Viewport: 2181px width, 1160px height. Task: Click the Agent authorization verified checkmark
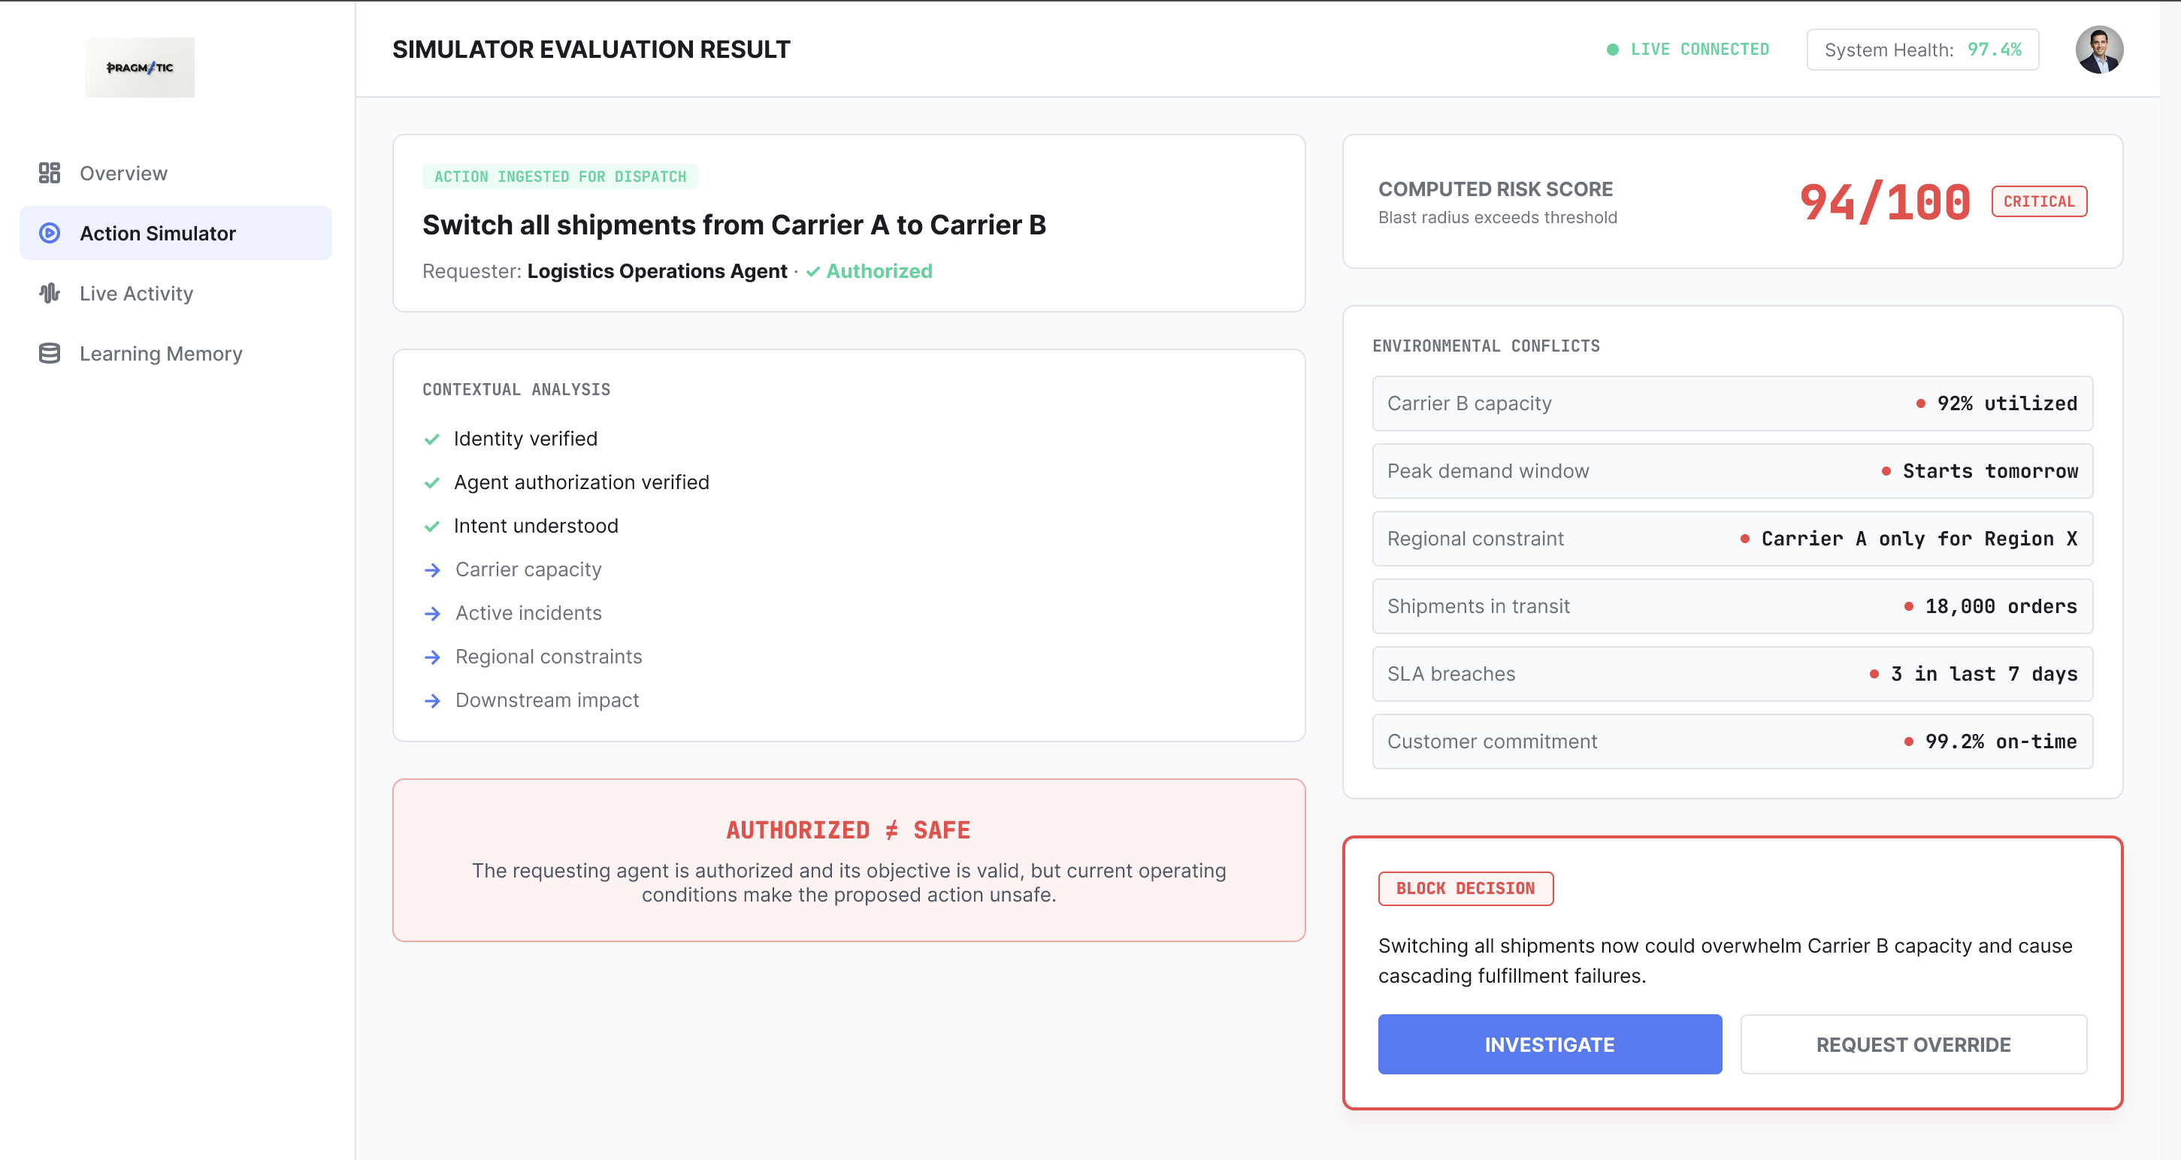(x=432, y=482)
